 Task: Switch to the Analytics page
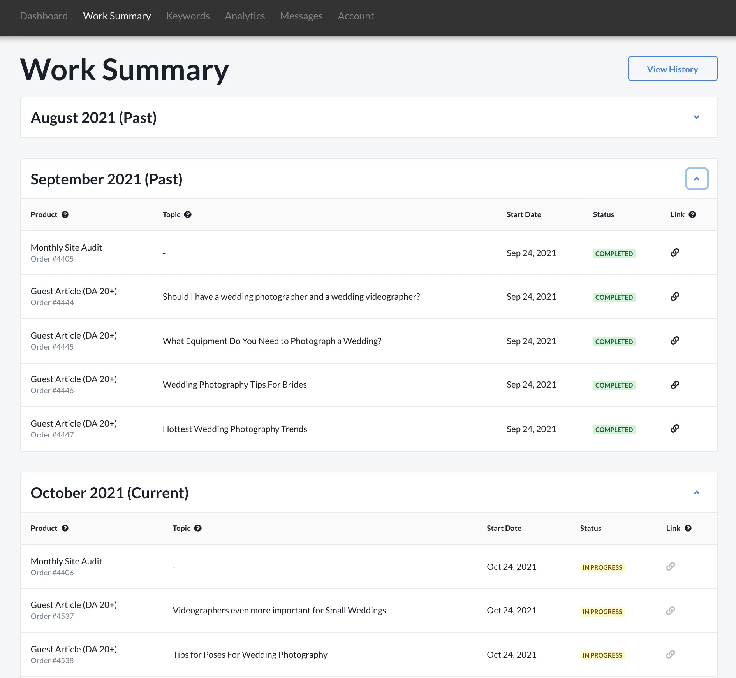point(245,16)
